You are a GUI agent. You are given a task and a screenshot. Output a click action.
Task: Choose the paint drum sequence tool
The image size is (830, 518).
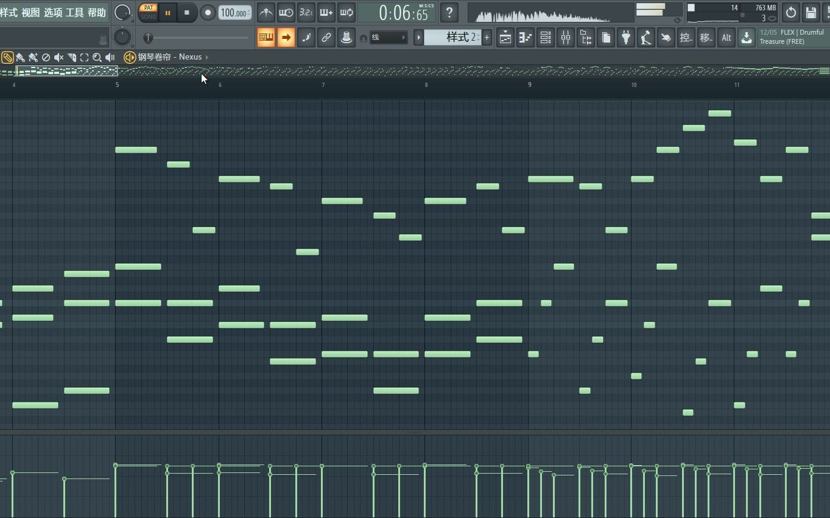[x=33, y=57]
